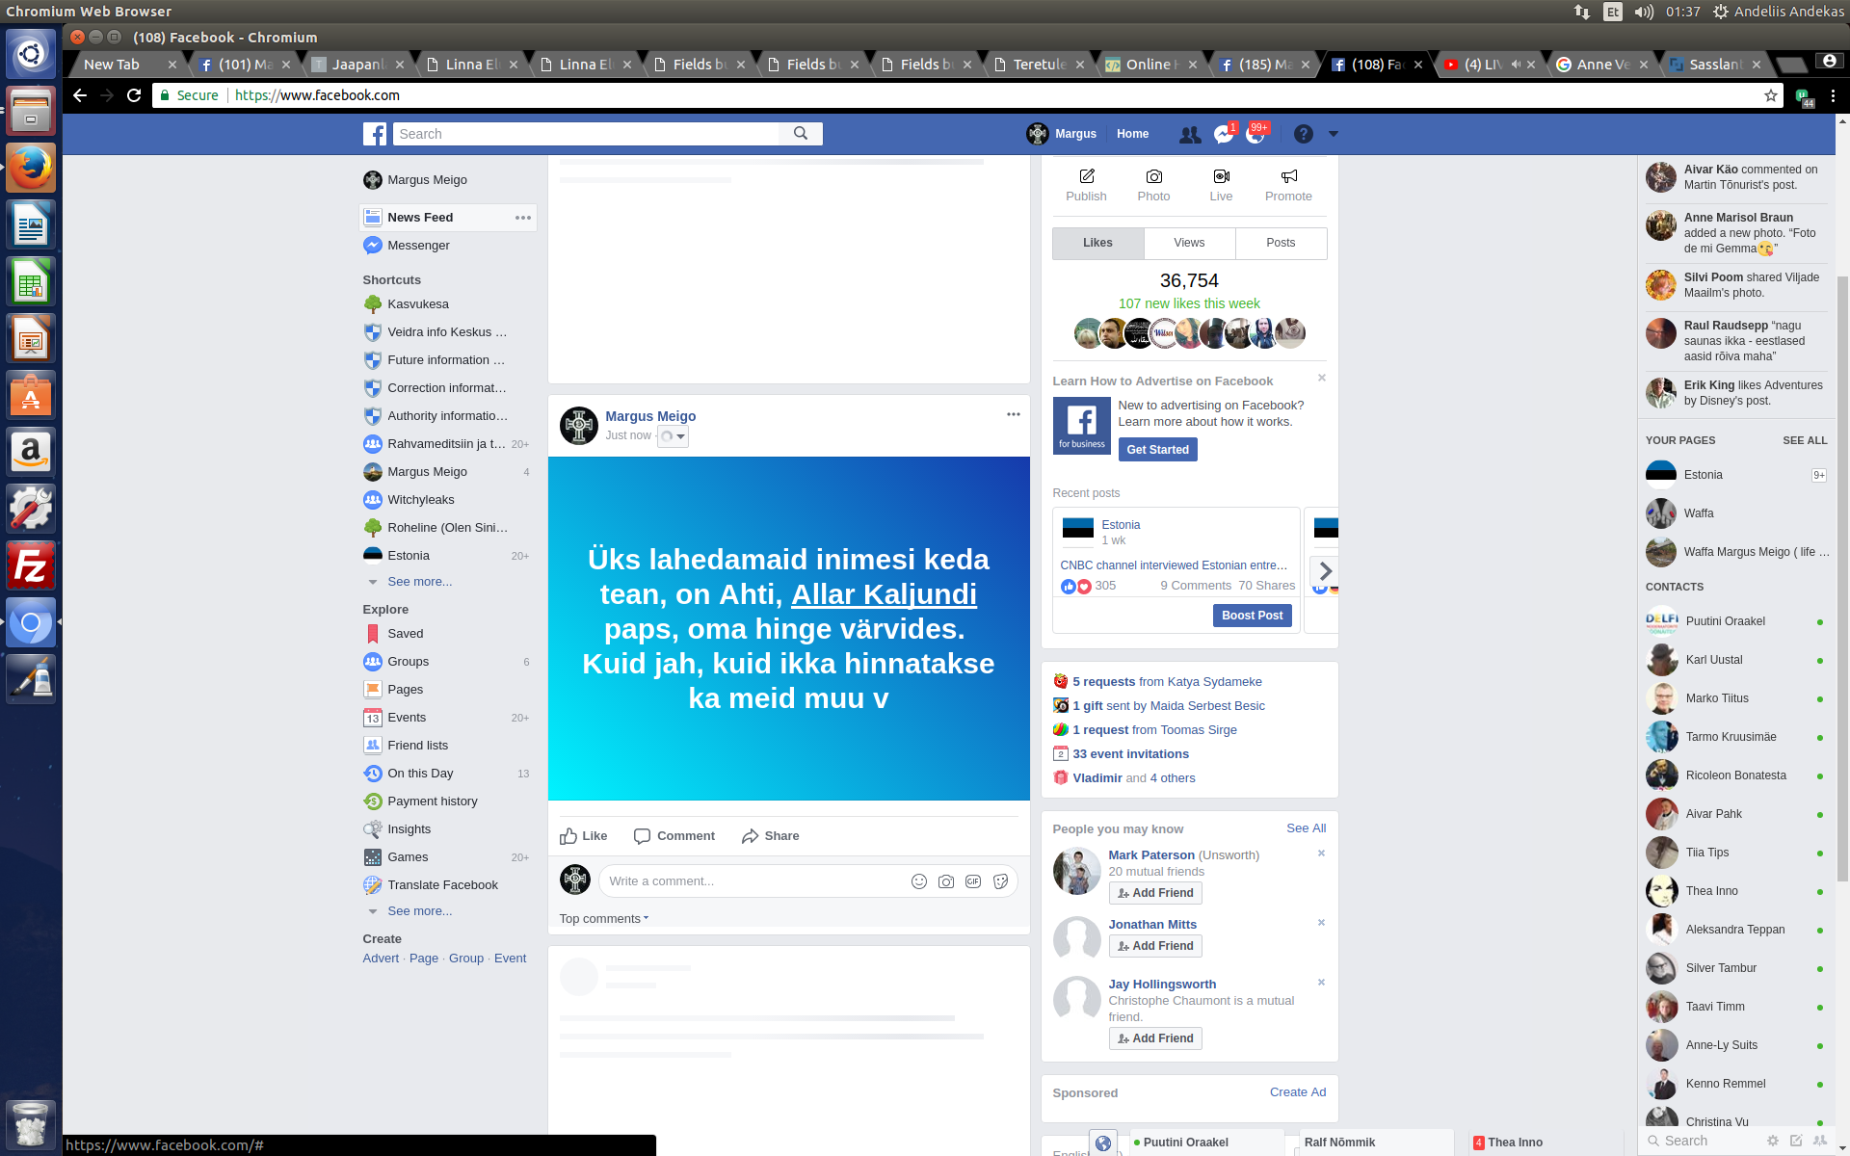
Task: Switch to the Anne Ve Google tab
Action: (1603, 65)
